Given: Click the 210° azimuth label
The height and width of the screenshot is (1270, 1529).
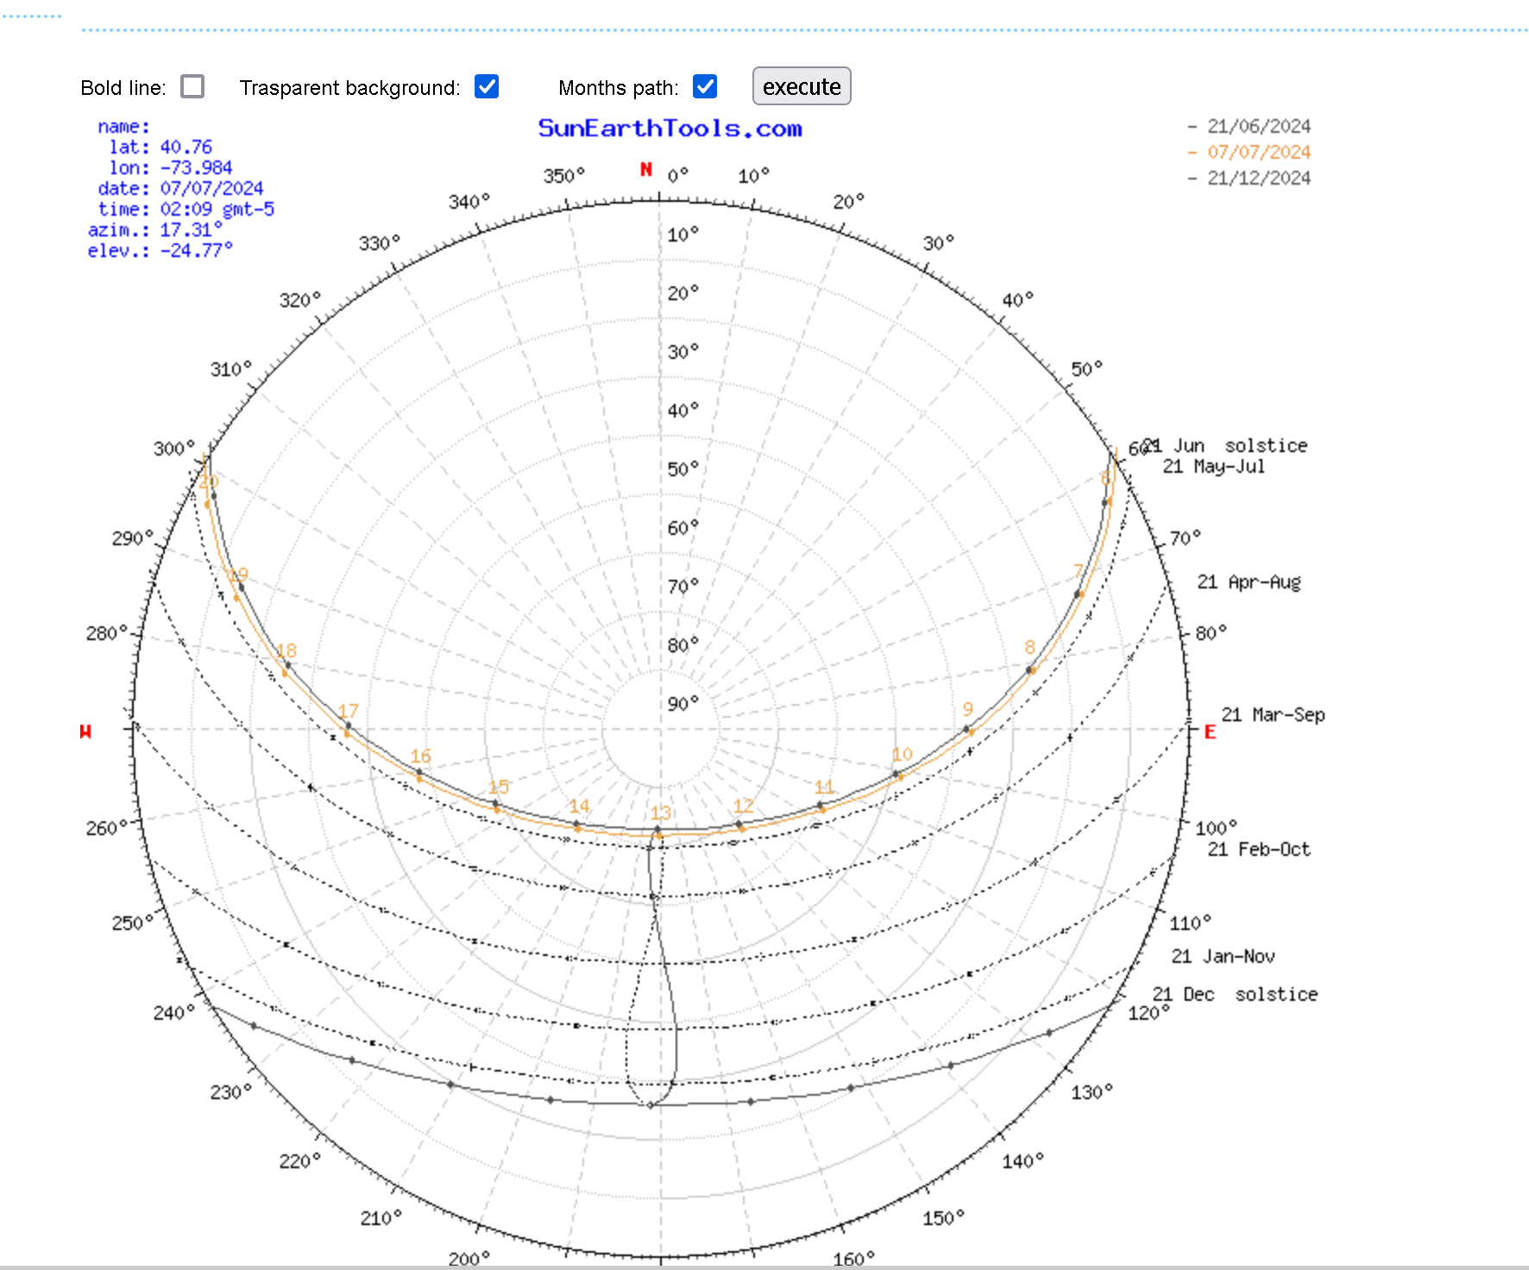Looking at the screenshot, I should [x=381, y=1218].
